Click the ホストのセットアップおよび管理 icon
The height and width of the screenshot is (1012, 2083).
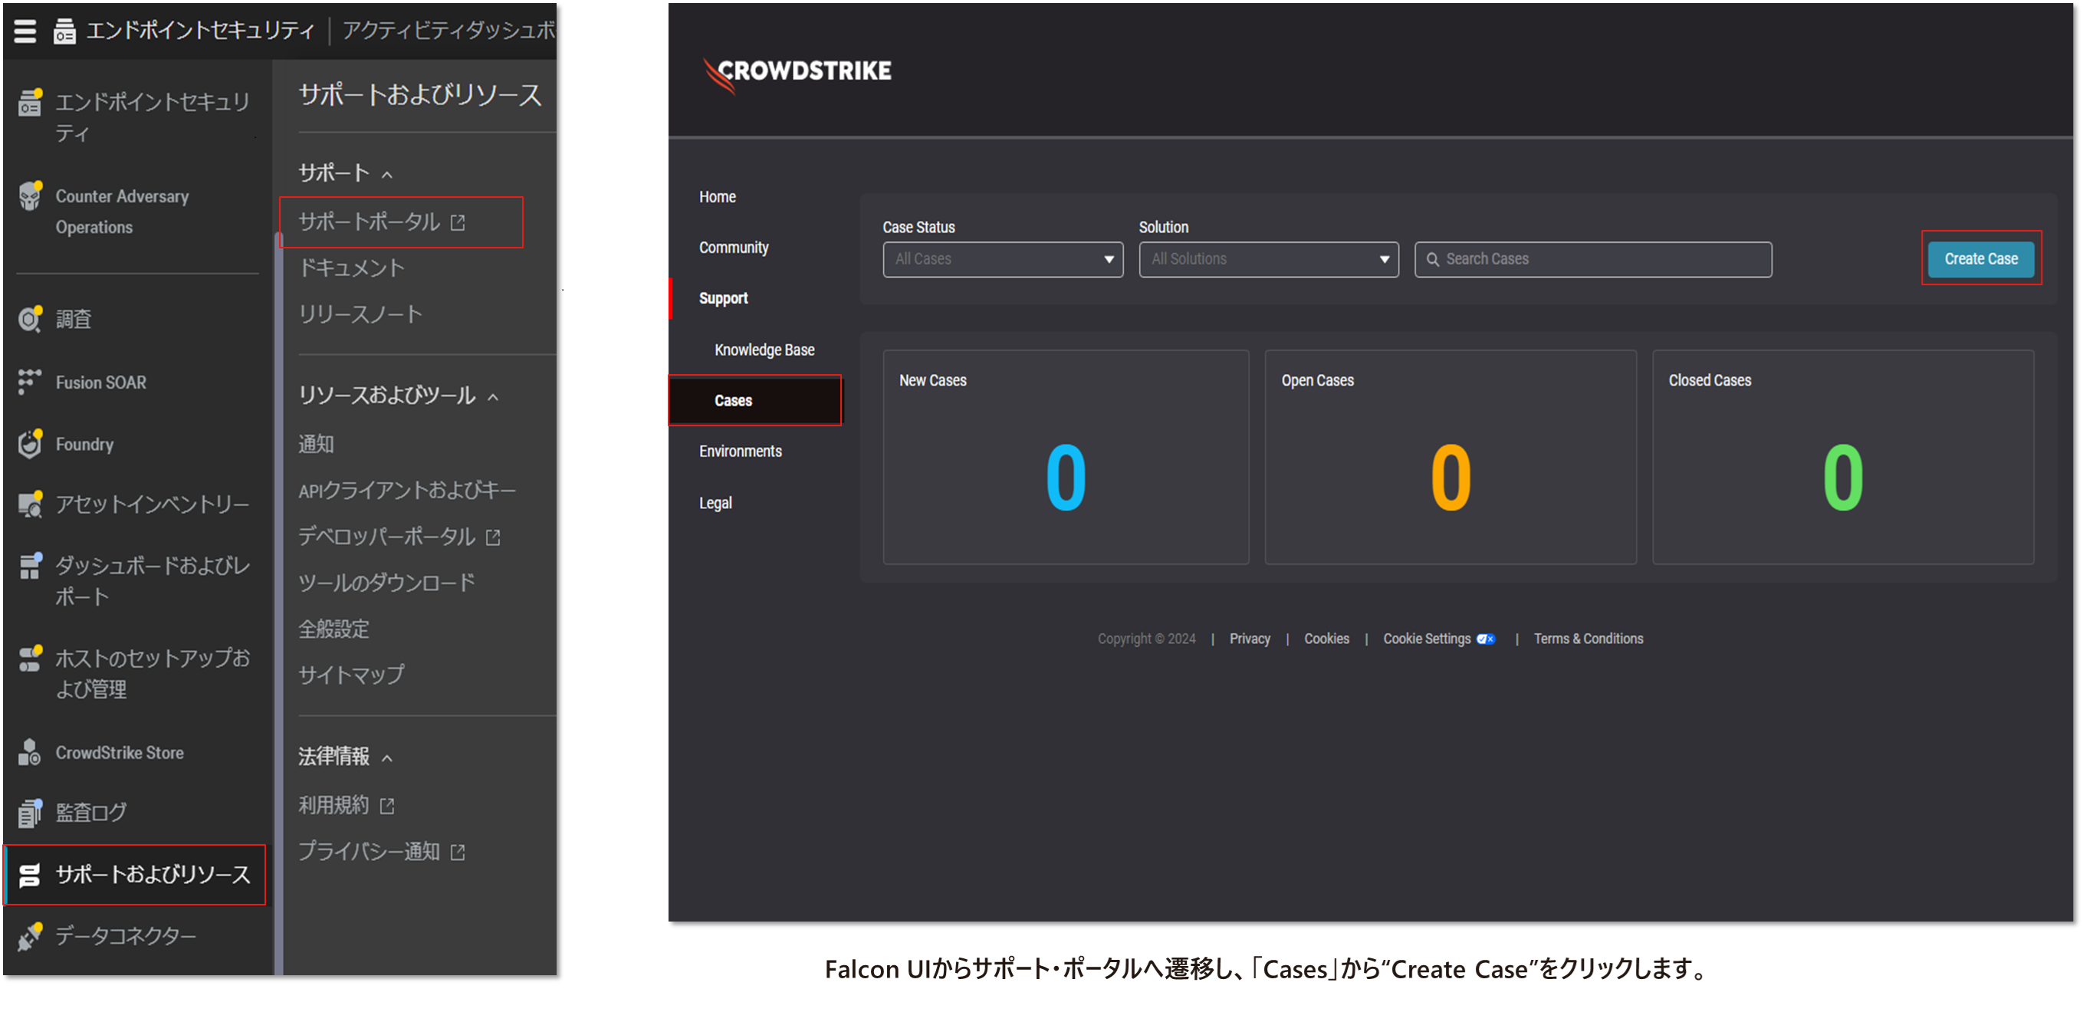coord(30,659)
